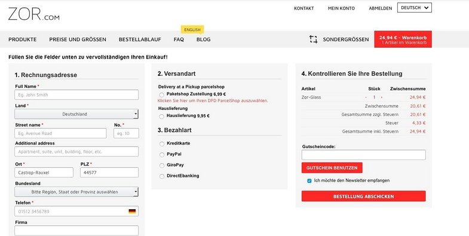
Task: Click the Gesamtsumme inkl. Steuern label
Action: click(x=370, y=131)
